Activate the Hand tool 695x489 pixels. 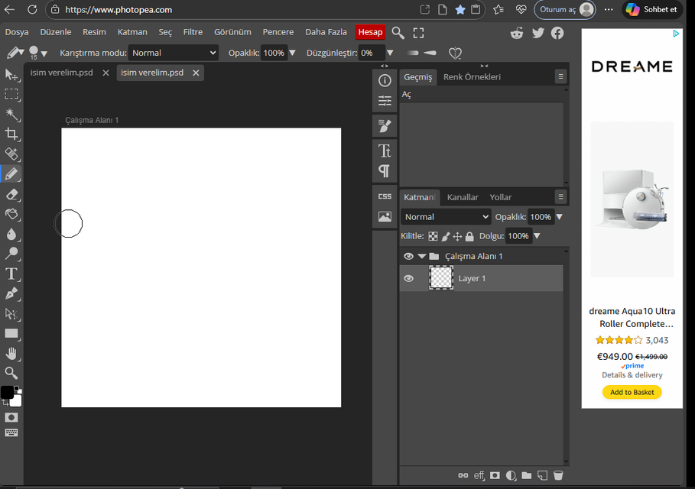point(11,353)
